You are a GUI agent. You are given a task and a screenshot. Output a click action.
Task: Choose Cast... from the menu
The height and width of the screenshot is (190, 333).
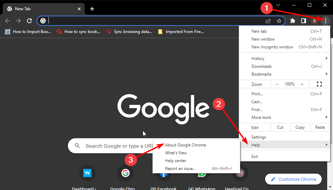tap(285, 101)
